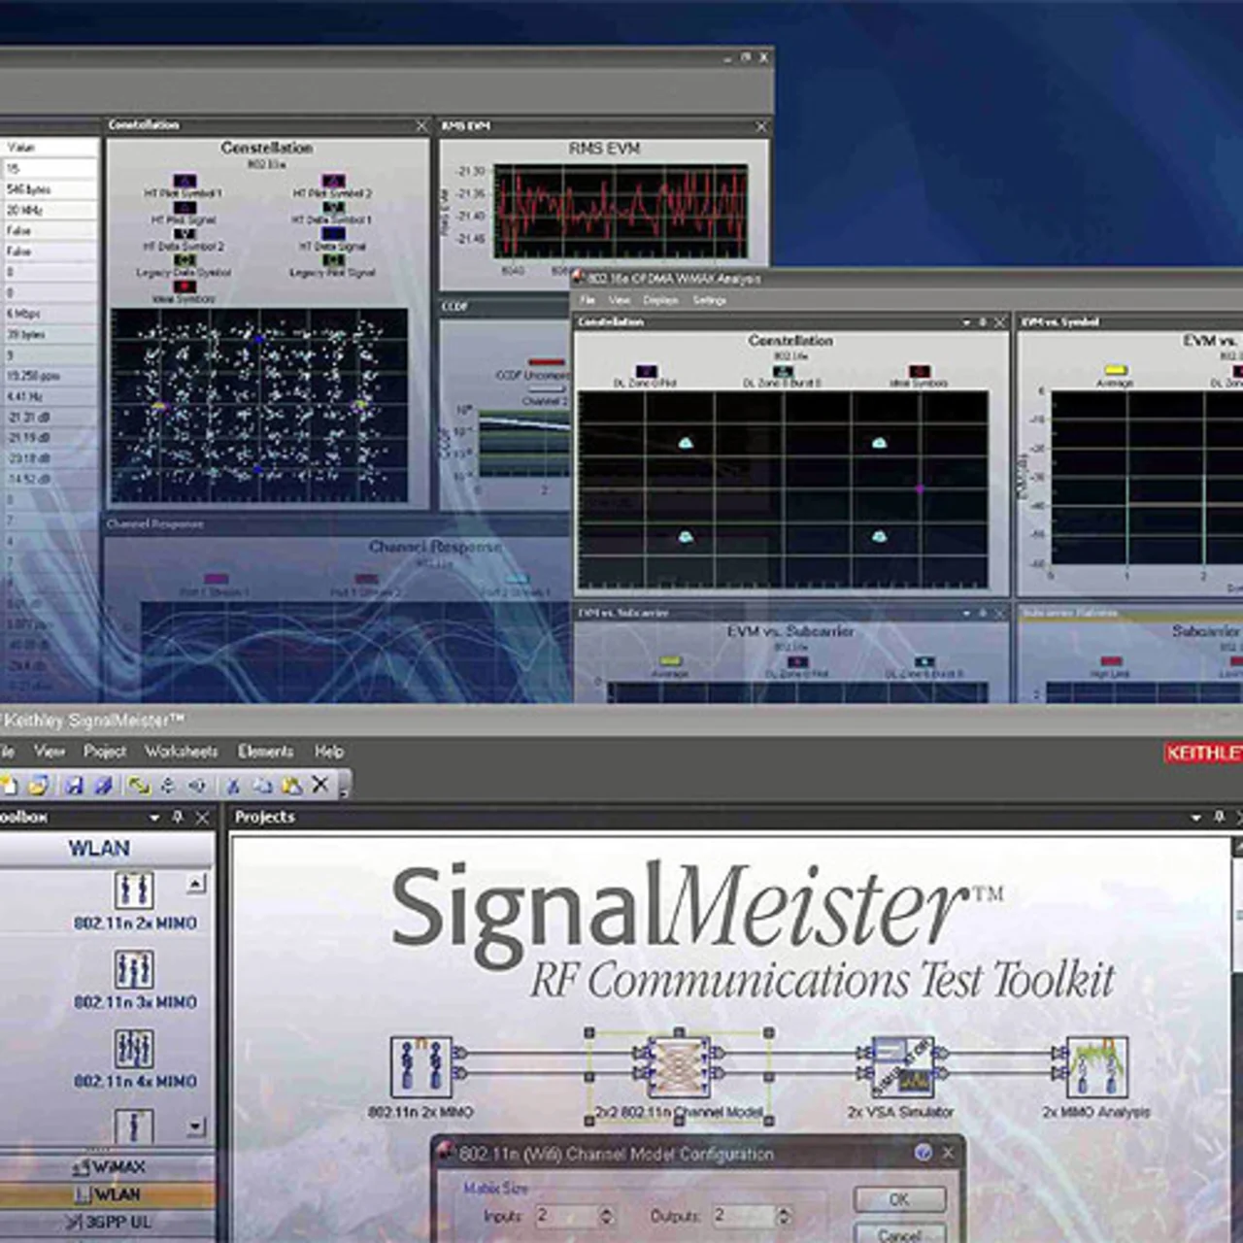
Task: Open the EVM vs. Subcarrier panel dropdown
Action: point(966,614)
